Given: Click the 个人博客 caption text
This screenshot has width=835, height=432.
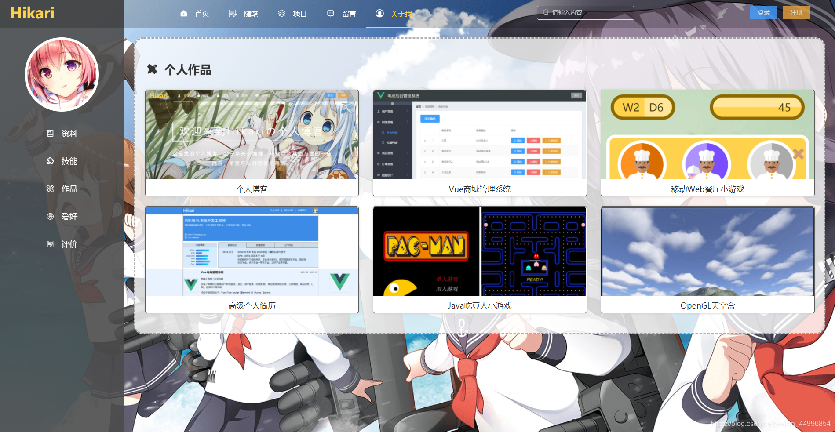Looking at the screenshot, I should (252, 189).
